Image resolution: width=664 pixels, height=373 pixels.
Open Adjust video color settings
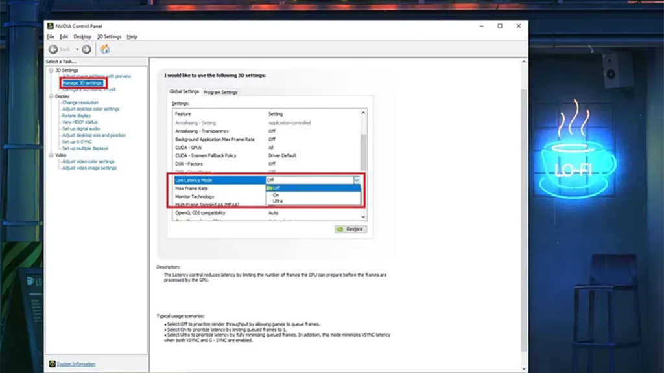(x=88, y=161)
